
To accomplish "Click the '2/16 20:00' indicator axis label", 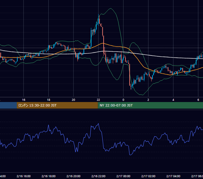I will click(x=73, y=176).
